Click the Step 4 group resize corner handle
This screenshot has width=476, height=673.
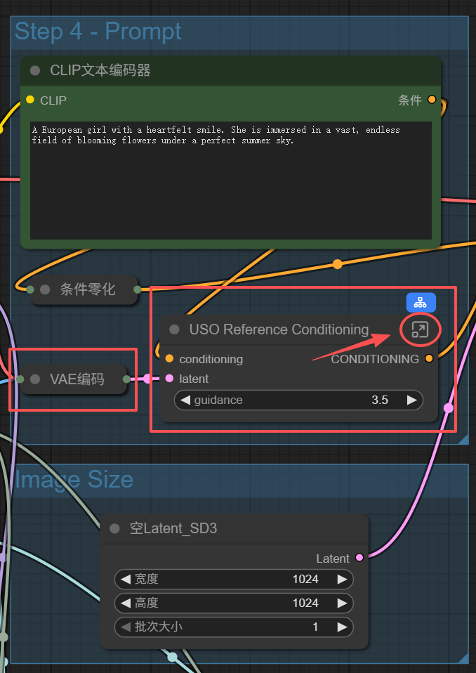pos(463,439)
